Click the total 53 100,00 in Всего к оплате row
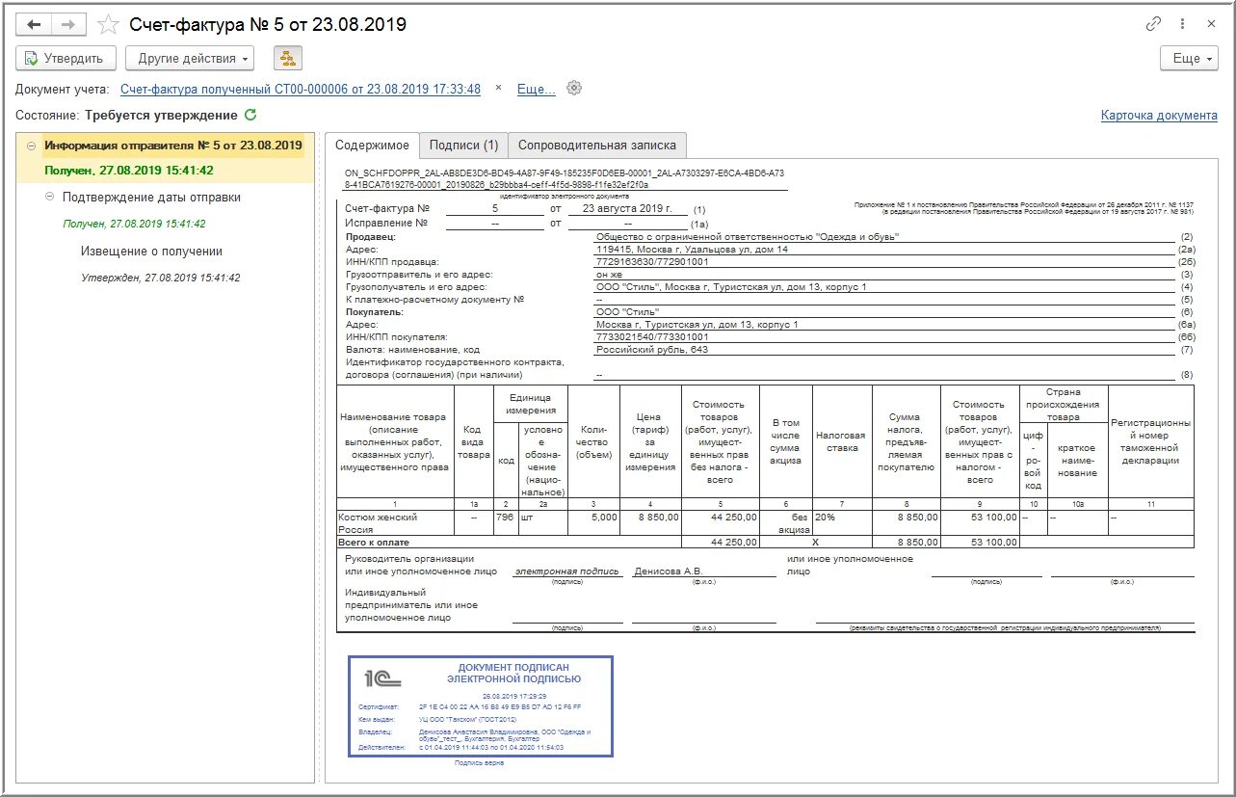Screen dimensions: 1236x797 tap(979, 542)
